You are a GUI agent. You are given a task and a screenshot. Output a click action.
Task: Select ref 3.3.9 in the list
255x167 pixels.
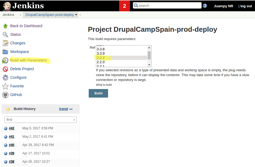(122, 54)
